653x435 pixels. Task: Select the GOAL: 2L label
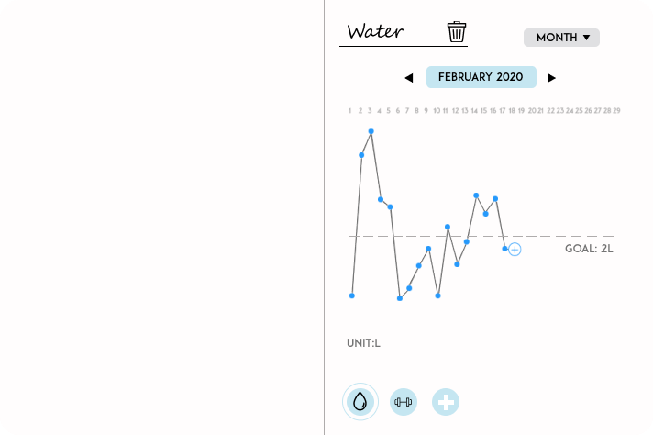[589, 248]
